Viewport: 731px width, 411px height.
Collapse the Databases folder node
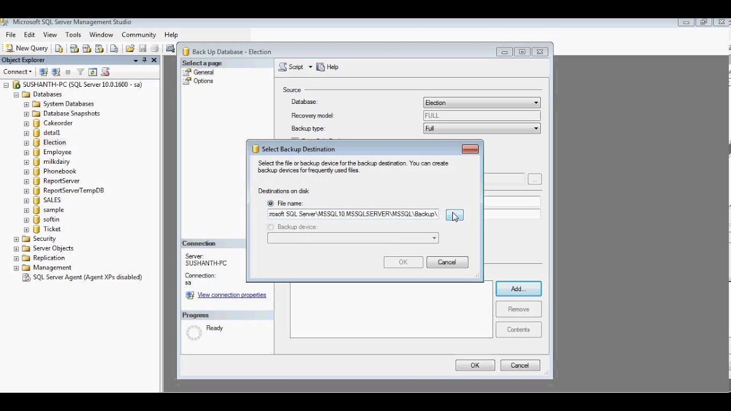pyautogui.click(x=16, y=95)
